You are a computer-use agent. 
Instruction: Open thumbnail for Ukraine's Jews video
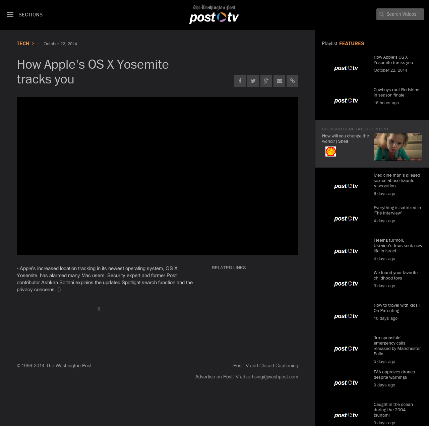346,251
